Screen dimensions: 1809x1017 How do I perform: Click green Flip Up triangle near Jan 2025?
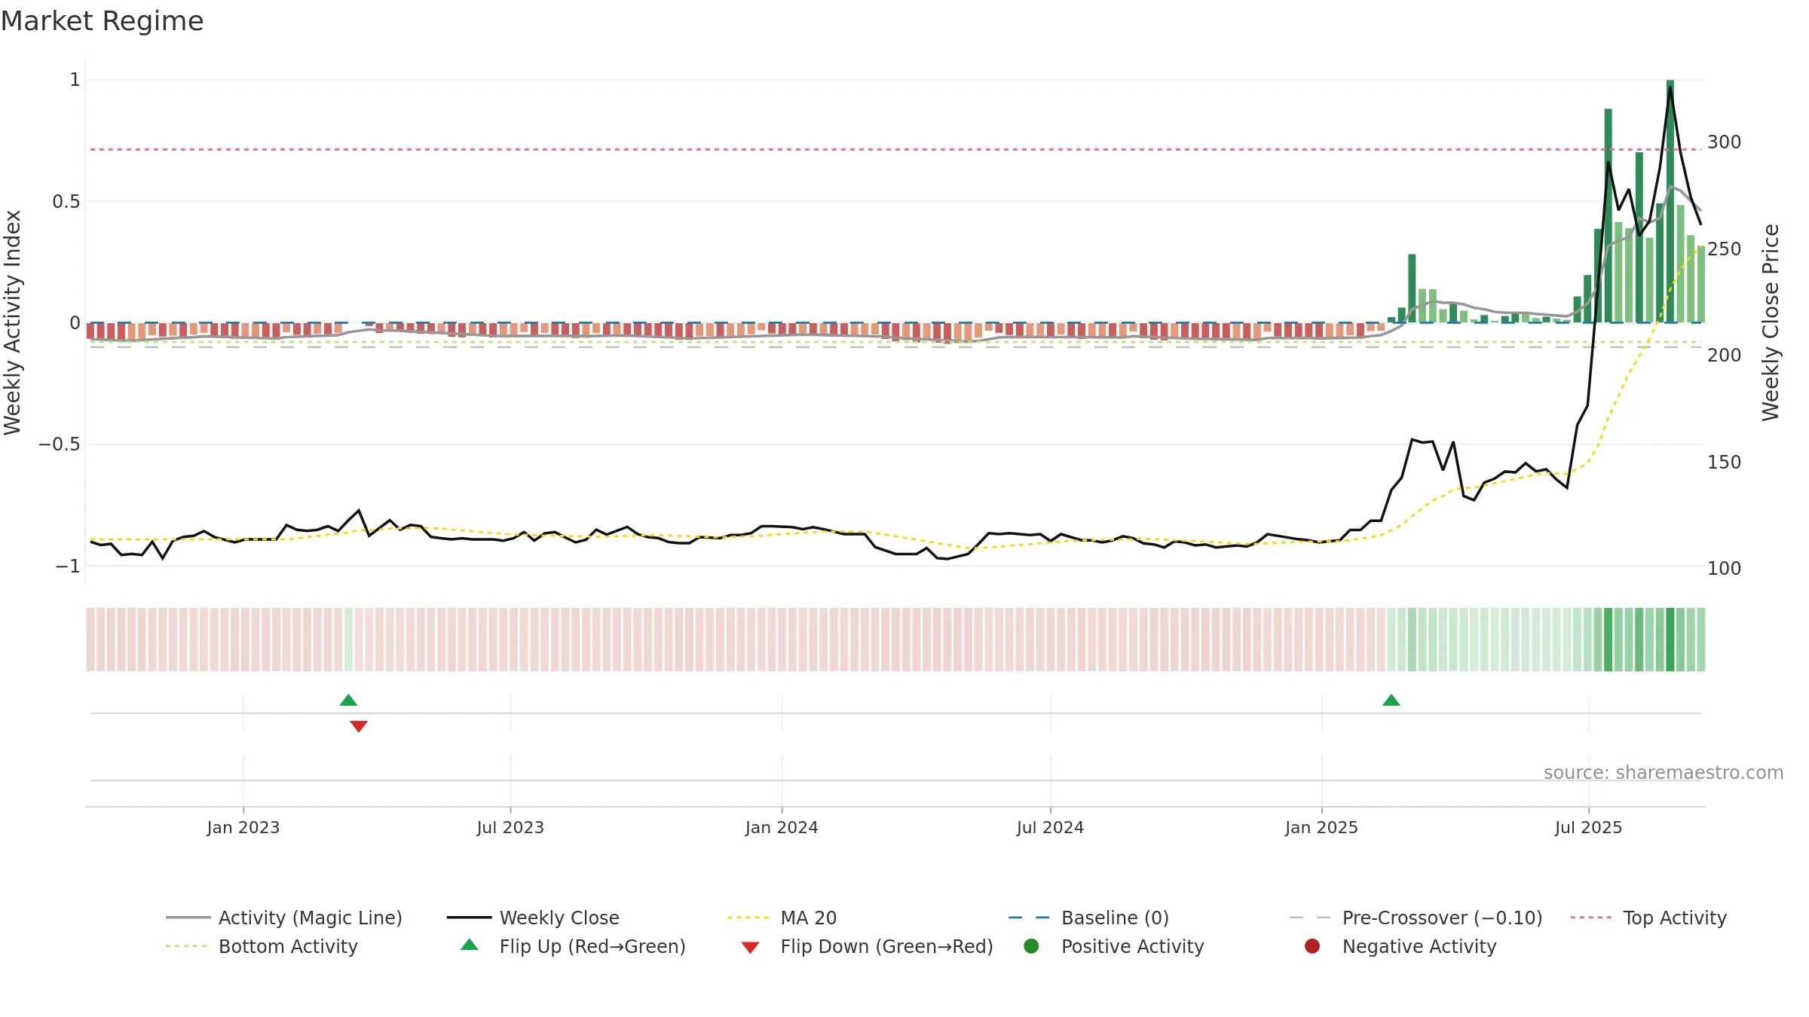pos(1391,700)
